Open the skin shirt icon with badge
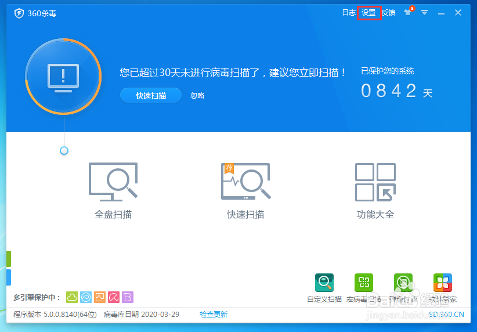 (409, 12)
